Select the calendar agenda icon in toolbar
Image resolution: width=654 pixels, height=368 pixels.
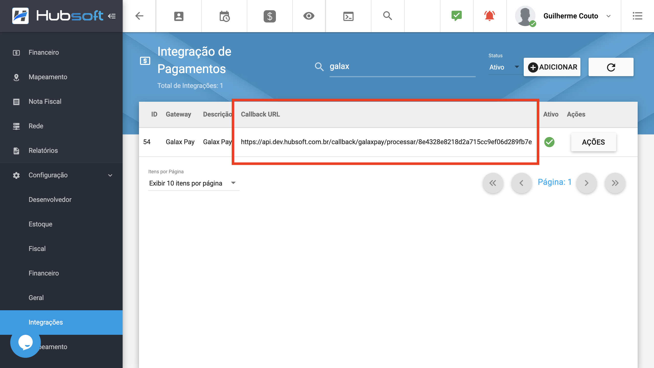pyautogui.click(x=225, y=16)
